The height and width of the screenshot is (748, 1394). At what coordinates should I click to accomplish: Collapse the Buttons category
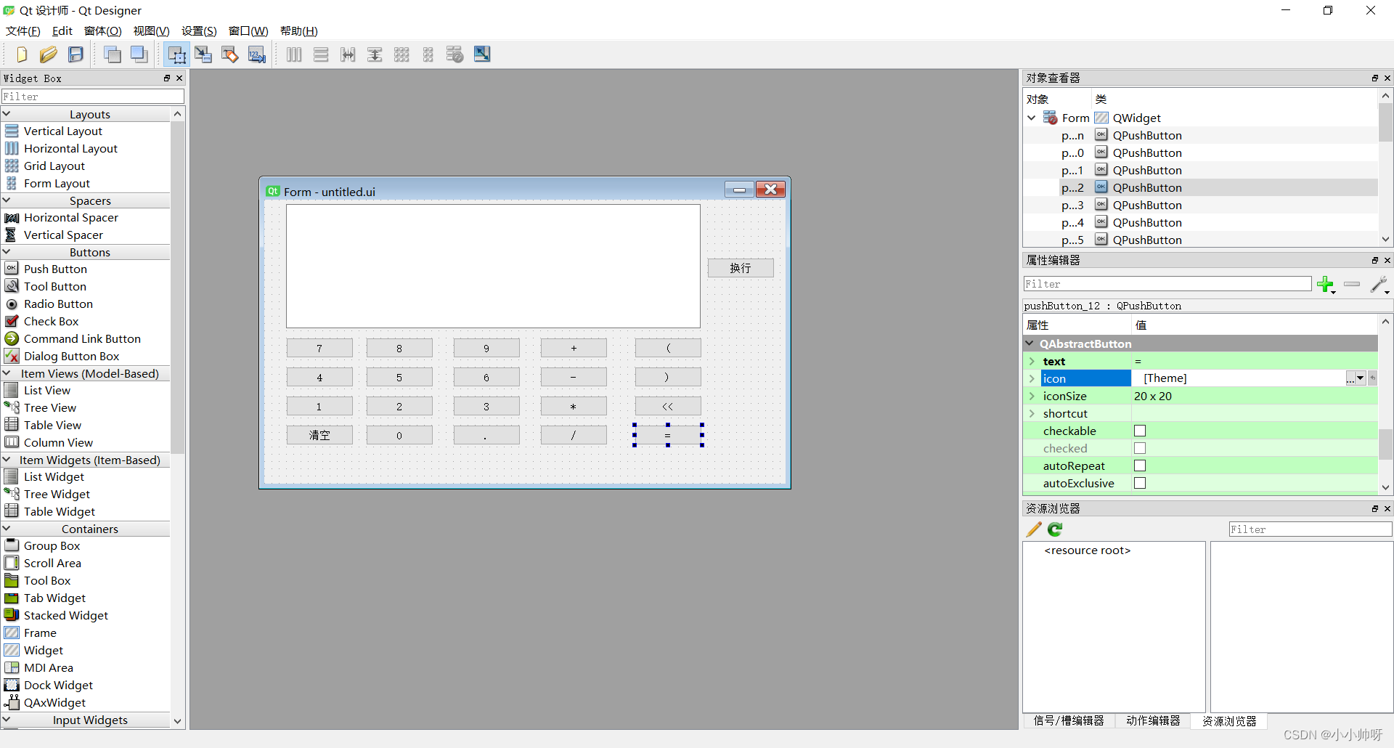click(x=7, y=252)
